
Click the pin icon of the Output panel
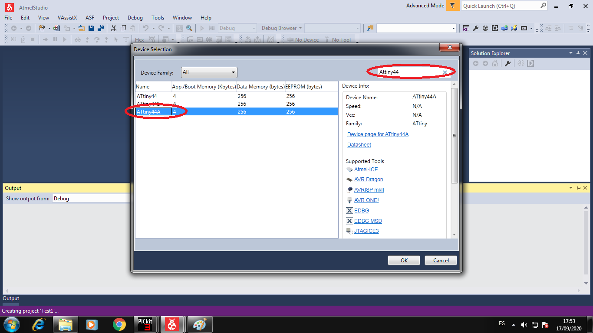[x=578, y=188]
